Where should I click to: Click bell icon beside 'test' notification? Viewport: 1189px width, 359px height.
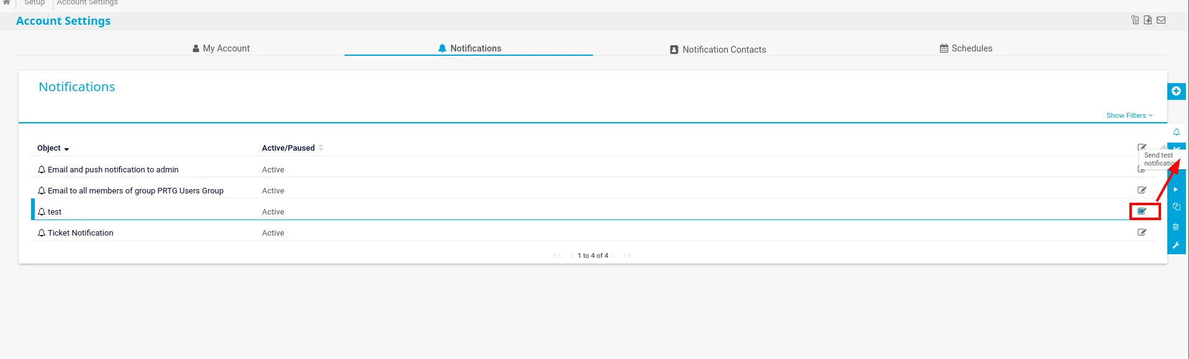42,212
